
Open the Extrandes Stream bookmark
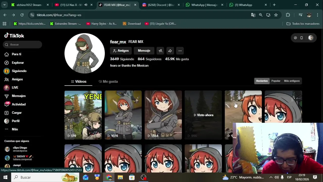coord(65,24)
